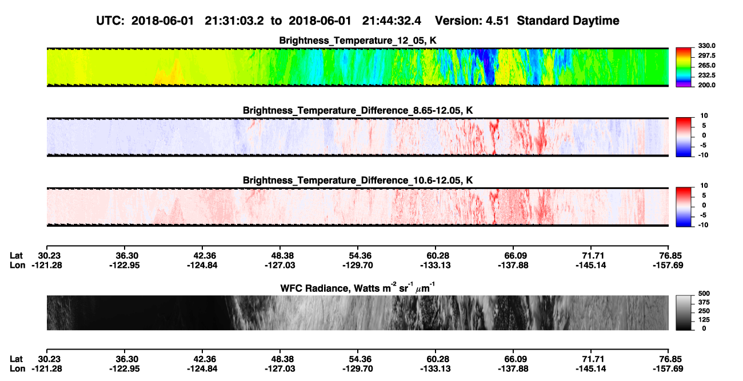
Task: Click the 125 label on radiance colorbar
Action: (704, 319)
